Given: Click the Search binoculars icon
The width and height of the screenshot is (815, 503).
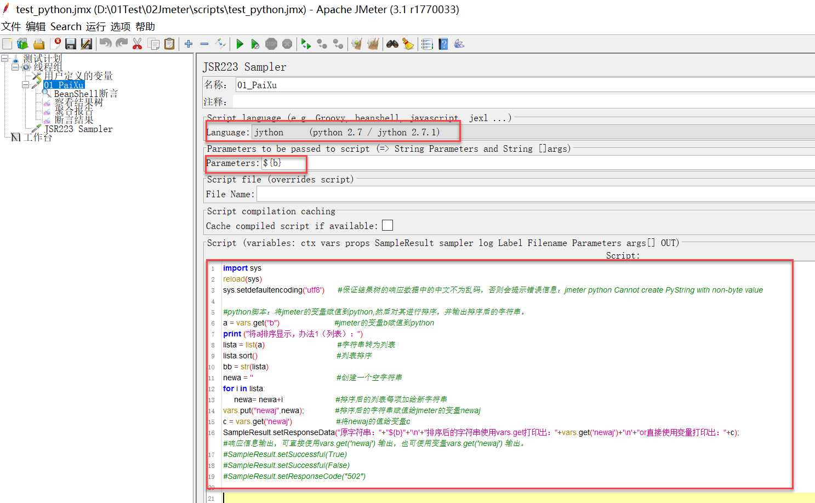Looking at the screenshot, I should coord(392,44).
